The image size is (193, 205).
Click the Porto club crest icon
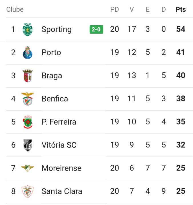coord(28,53)
